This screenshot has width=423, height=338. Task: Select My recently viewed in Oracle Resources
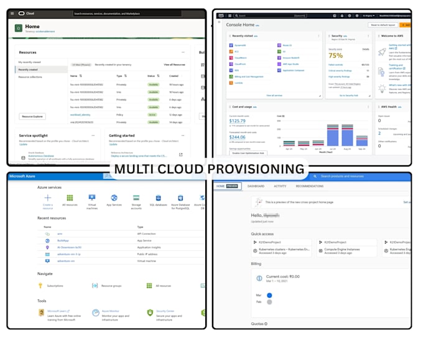click(x=30, y=62)
